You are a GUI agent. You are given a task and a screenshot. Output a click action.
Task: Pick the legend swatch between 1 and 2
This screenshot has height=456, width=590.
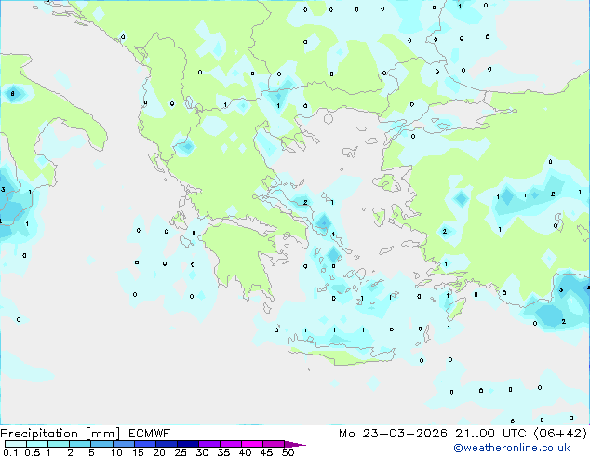[59, 444]
